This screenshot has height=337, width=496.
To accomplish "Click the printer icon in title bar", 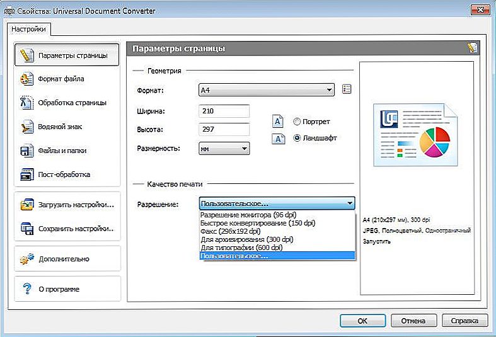I will 9,11.
